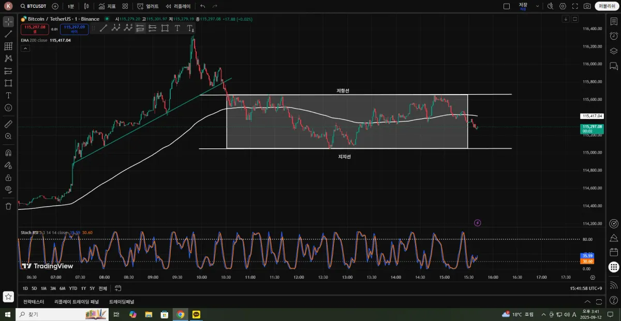Click the trash icon to remove drawings

[x=8, y=206]
